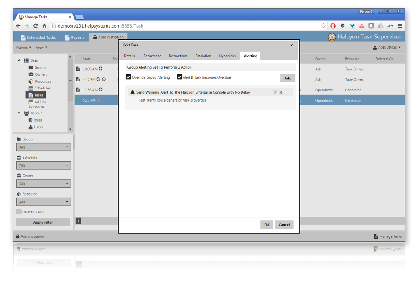Collapse the Account tree node

click(19, 113)
